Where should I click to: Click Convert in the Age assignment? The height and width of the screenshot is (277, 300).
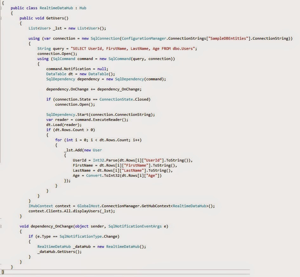pos(94,175)
